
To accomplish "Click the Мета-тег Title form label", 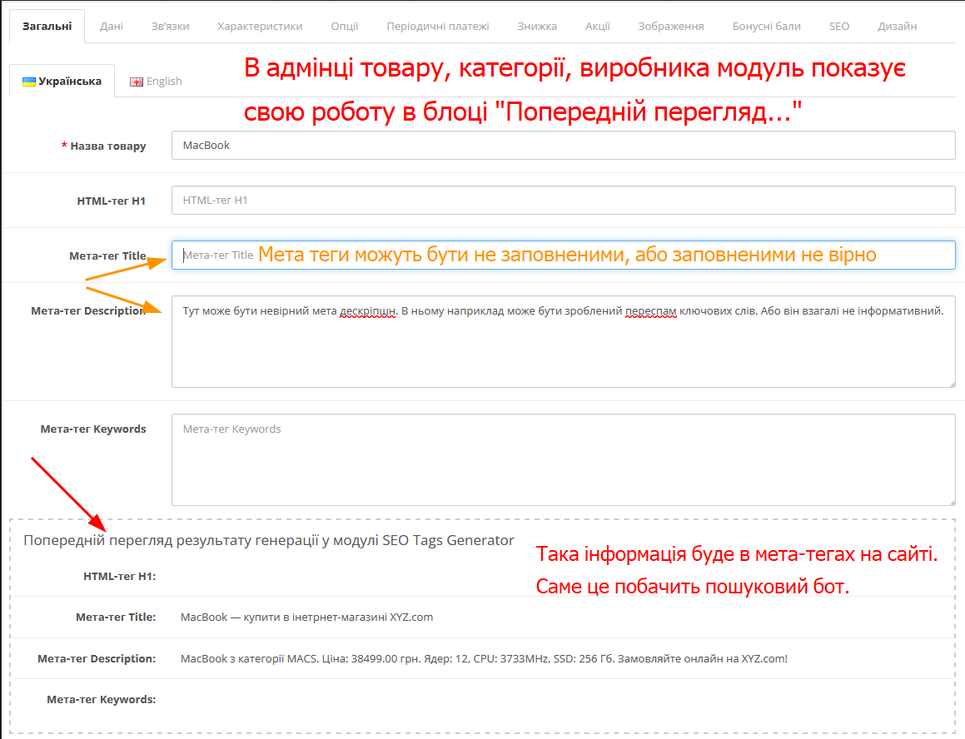I will point(107,255).
